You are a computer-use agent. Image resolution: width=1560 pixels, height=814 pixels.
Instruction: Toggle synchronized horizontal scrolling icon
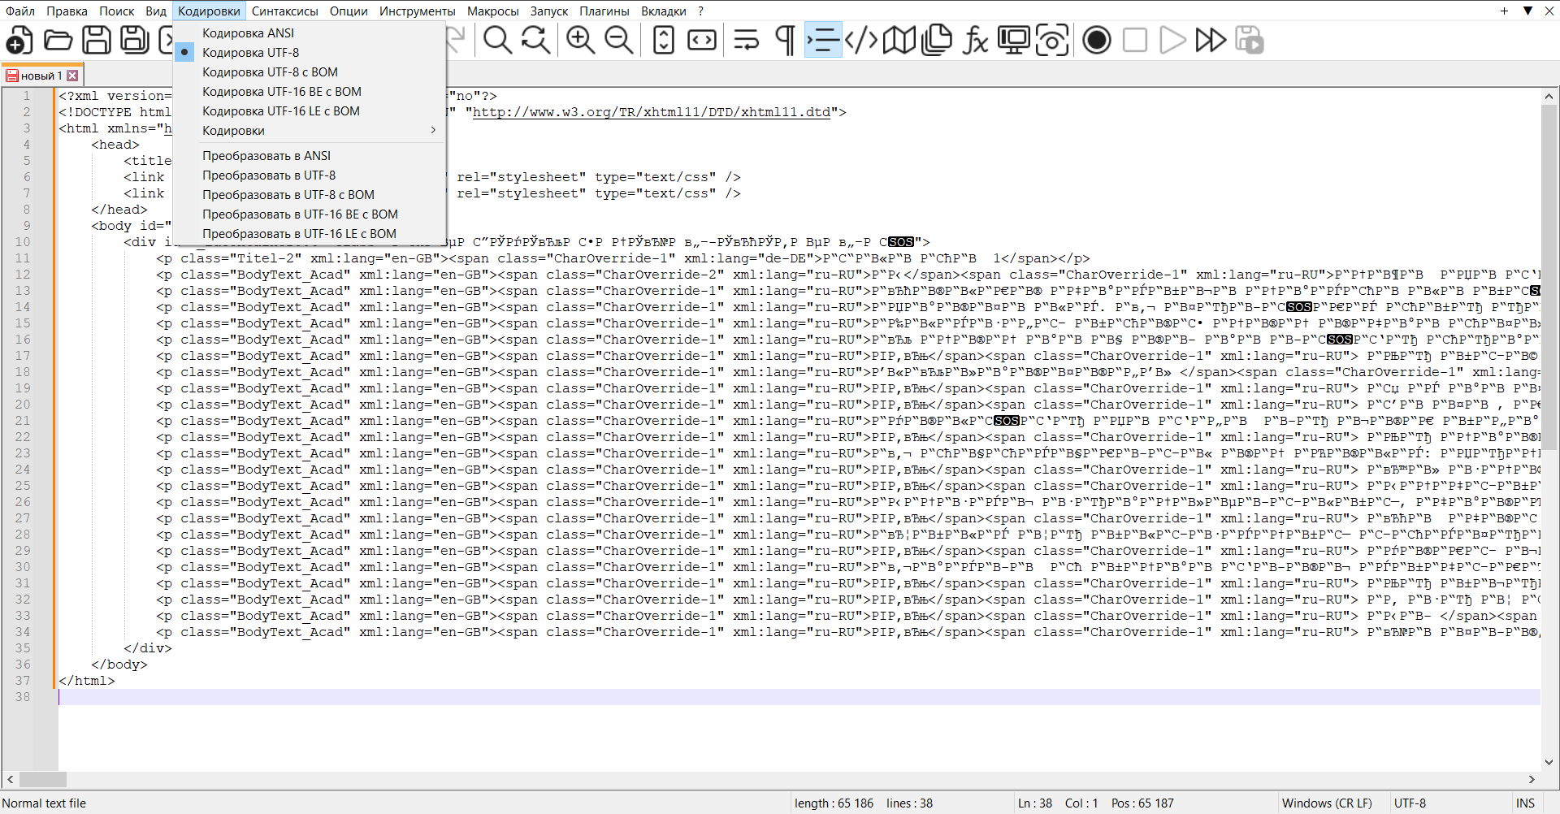702,40
